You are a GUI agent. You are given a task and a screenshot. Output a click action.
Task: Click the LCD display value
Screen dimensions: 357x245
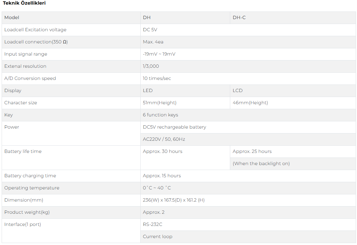[237, 91]
